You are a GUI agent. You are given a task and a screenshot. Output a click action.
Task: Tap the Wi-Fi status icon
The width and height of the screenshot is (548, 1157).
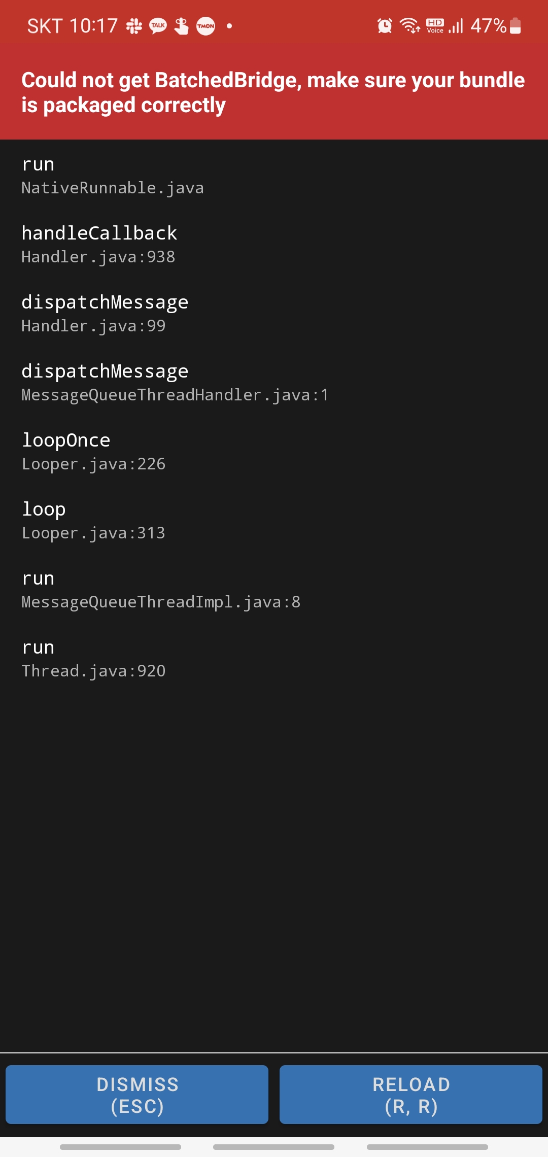coord(410,25)
